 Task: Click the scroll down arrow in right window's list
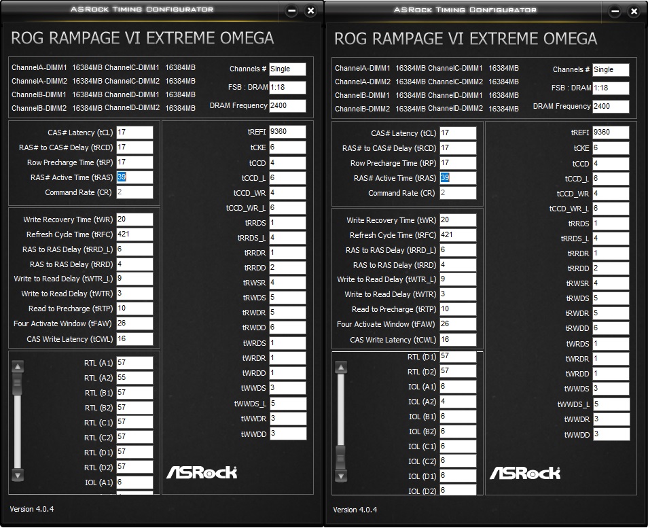click(x=341, y=476)
